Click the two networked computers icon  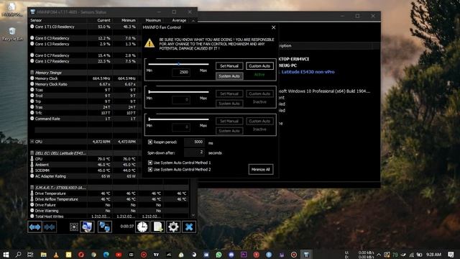pyautogui.click(x=105, y=227)
